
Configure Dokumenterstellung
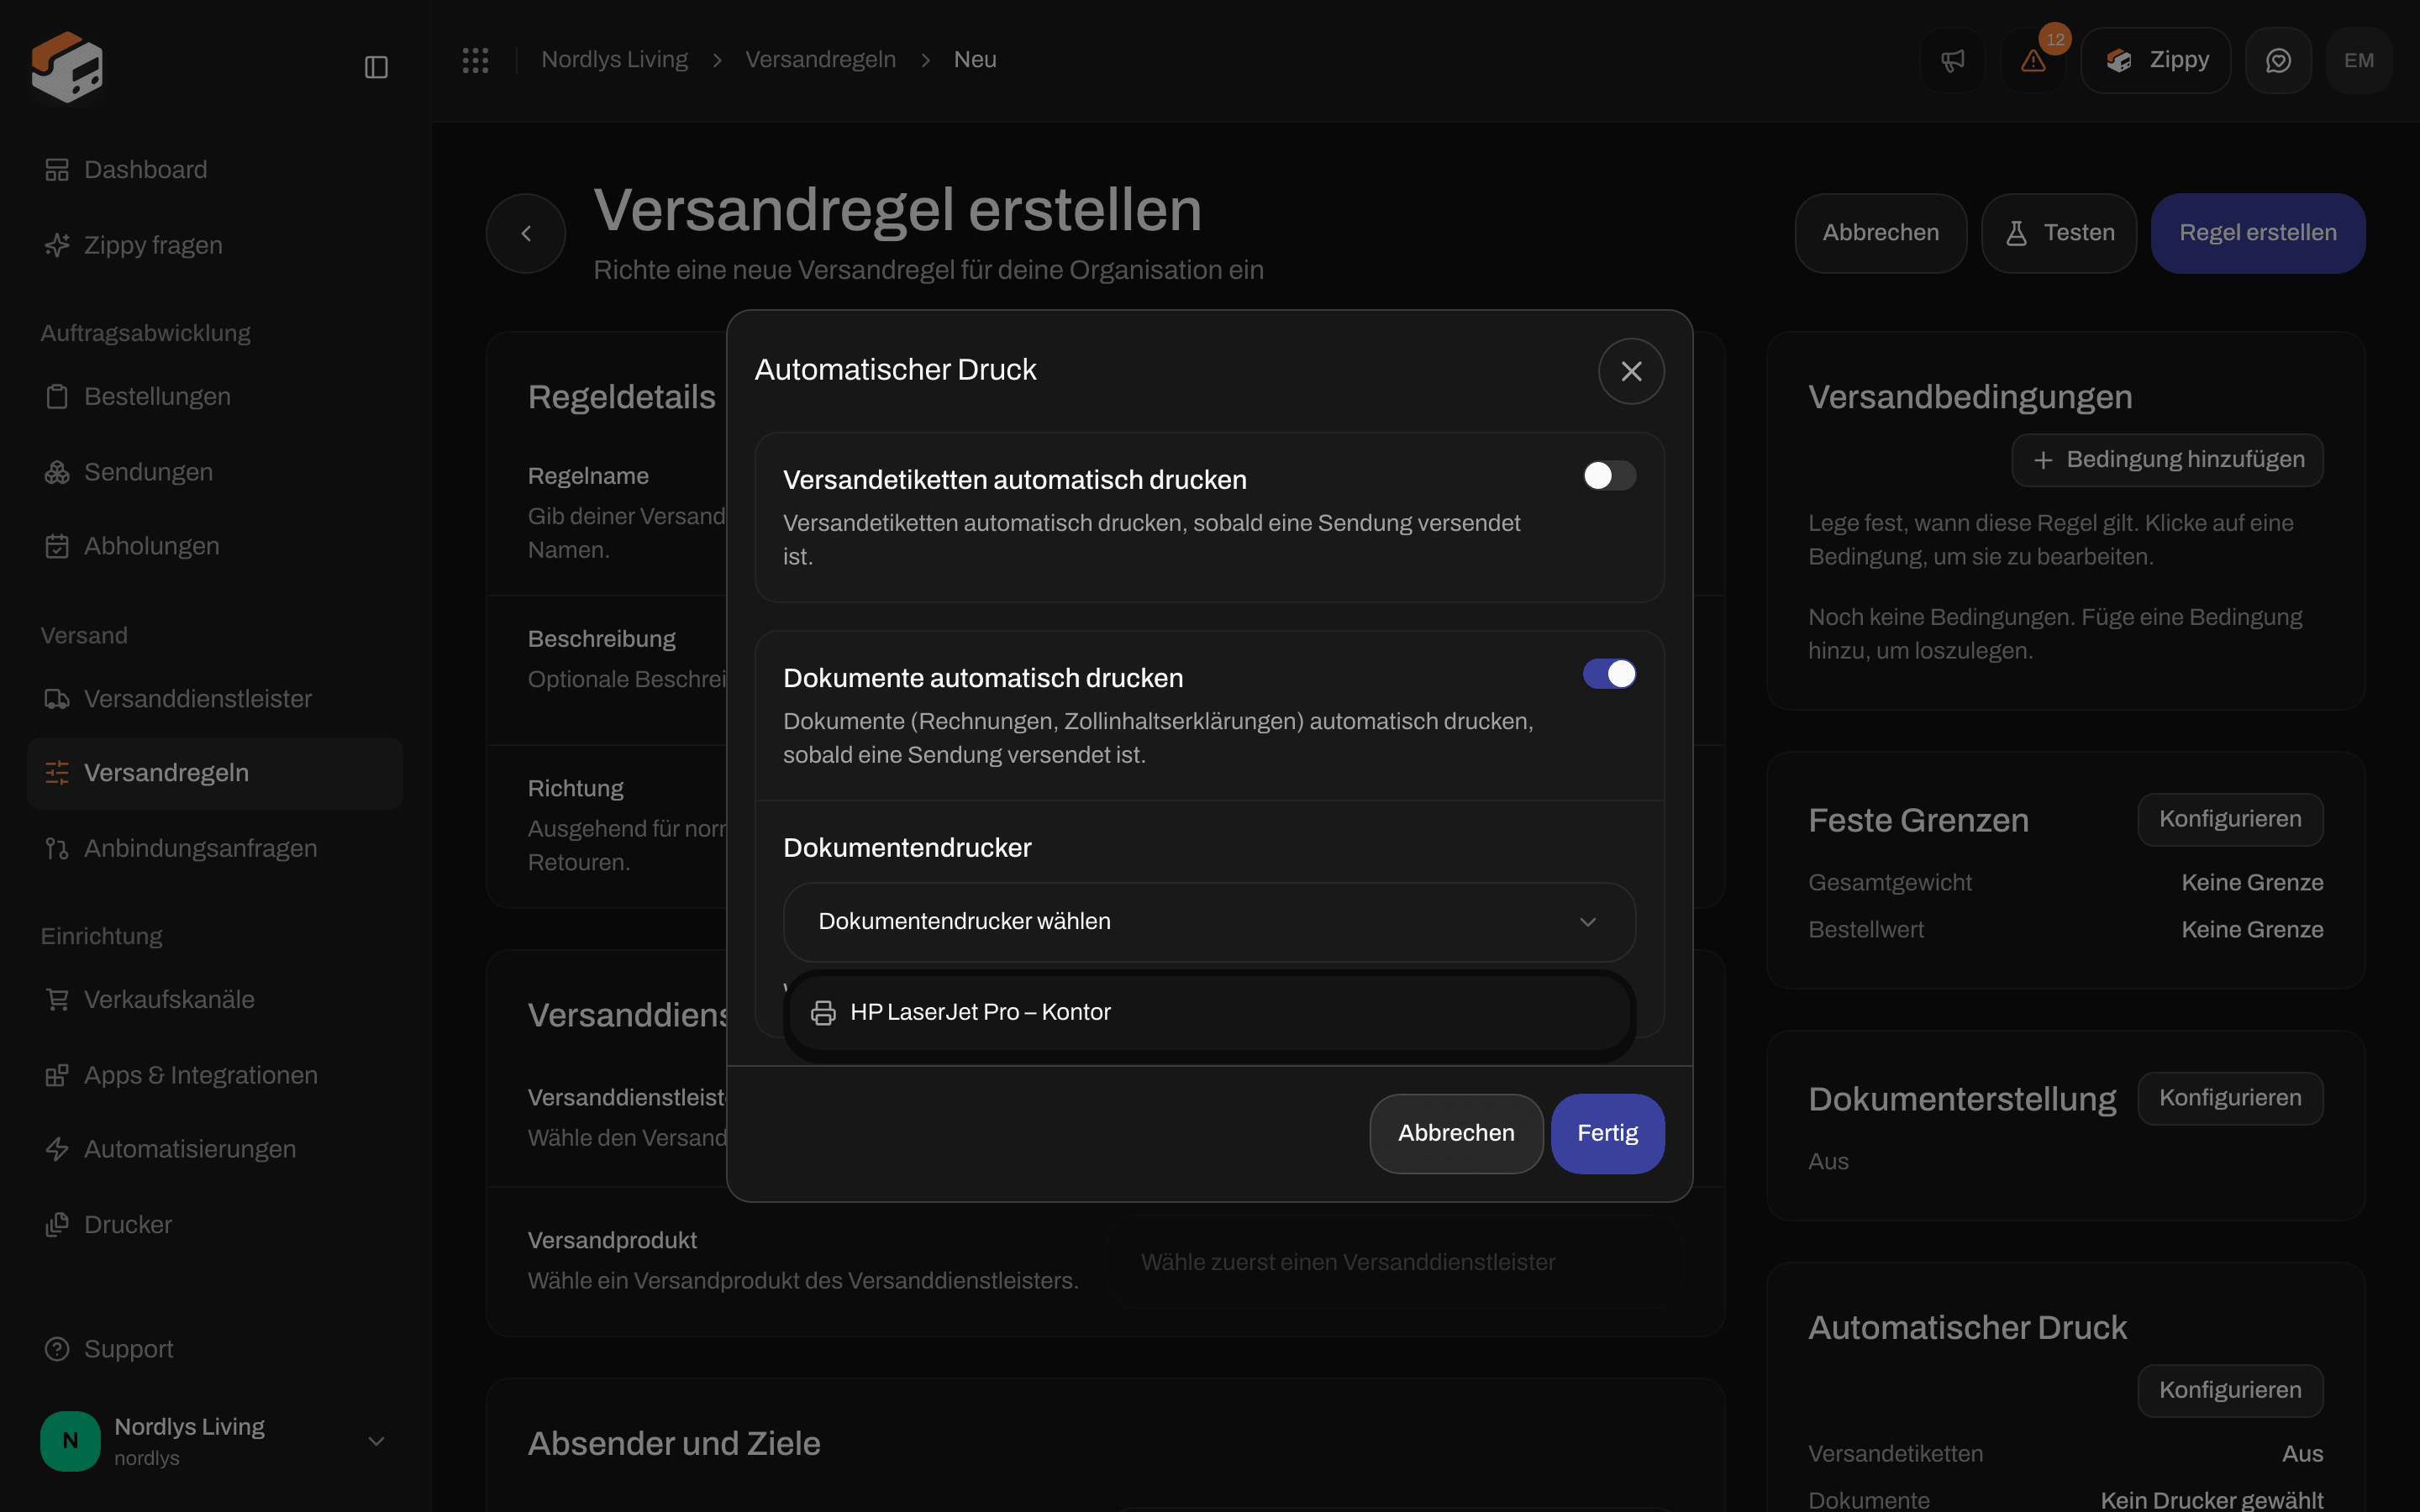tap(2230, 1098)
